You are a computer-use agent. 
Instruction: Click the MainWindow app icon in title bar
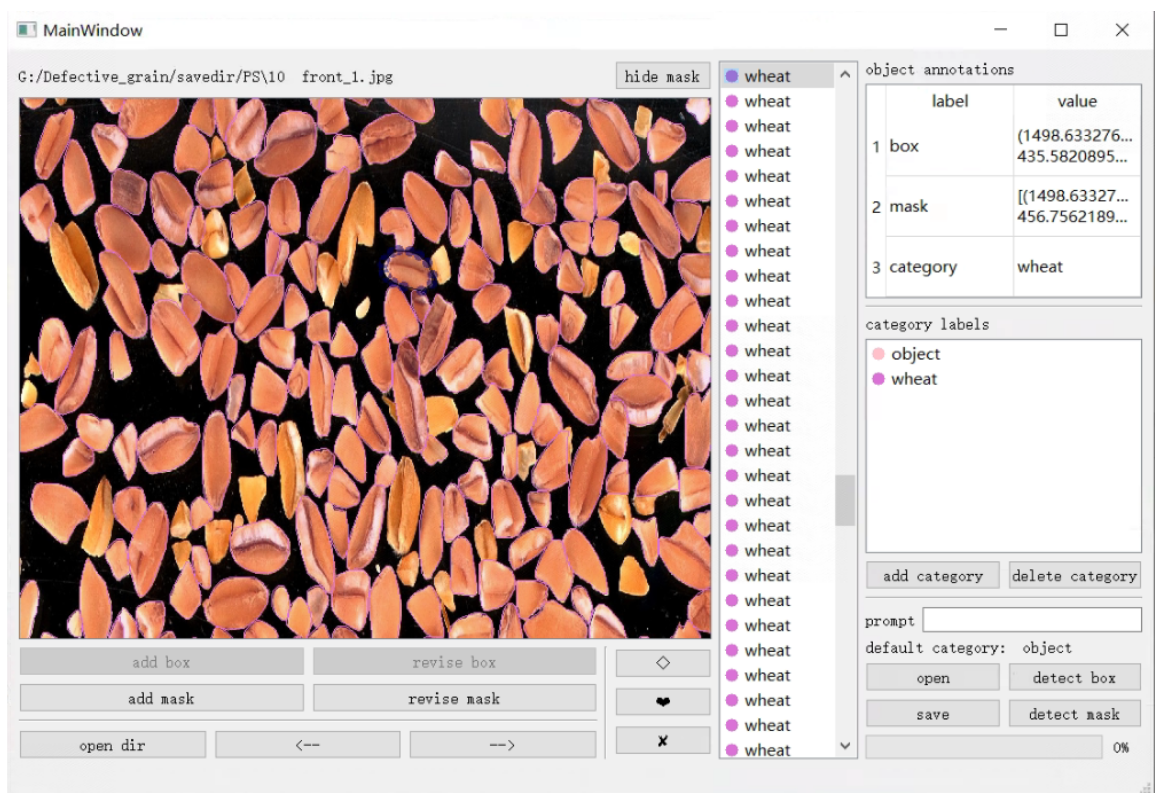click(x=27, y=30)
